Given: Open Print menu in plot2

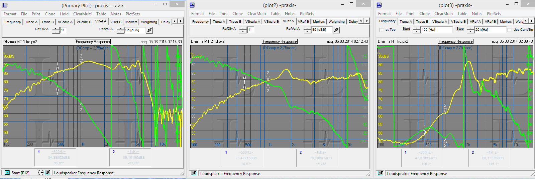Looking at the screenshot, I should coord(223,14).
